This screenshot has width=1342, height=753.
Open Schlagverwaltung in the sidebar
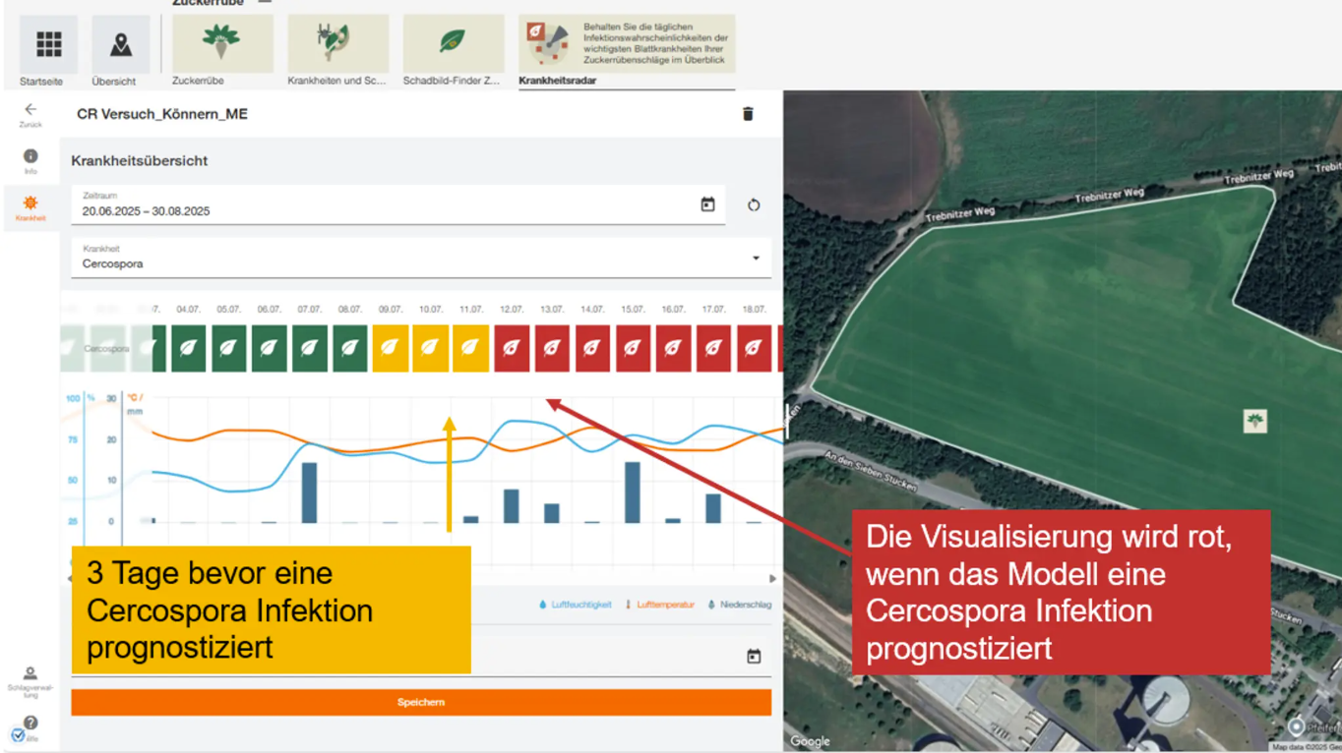[30, 681]
